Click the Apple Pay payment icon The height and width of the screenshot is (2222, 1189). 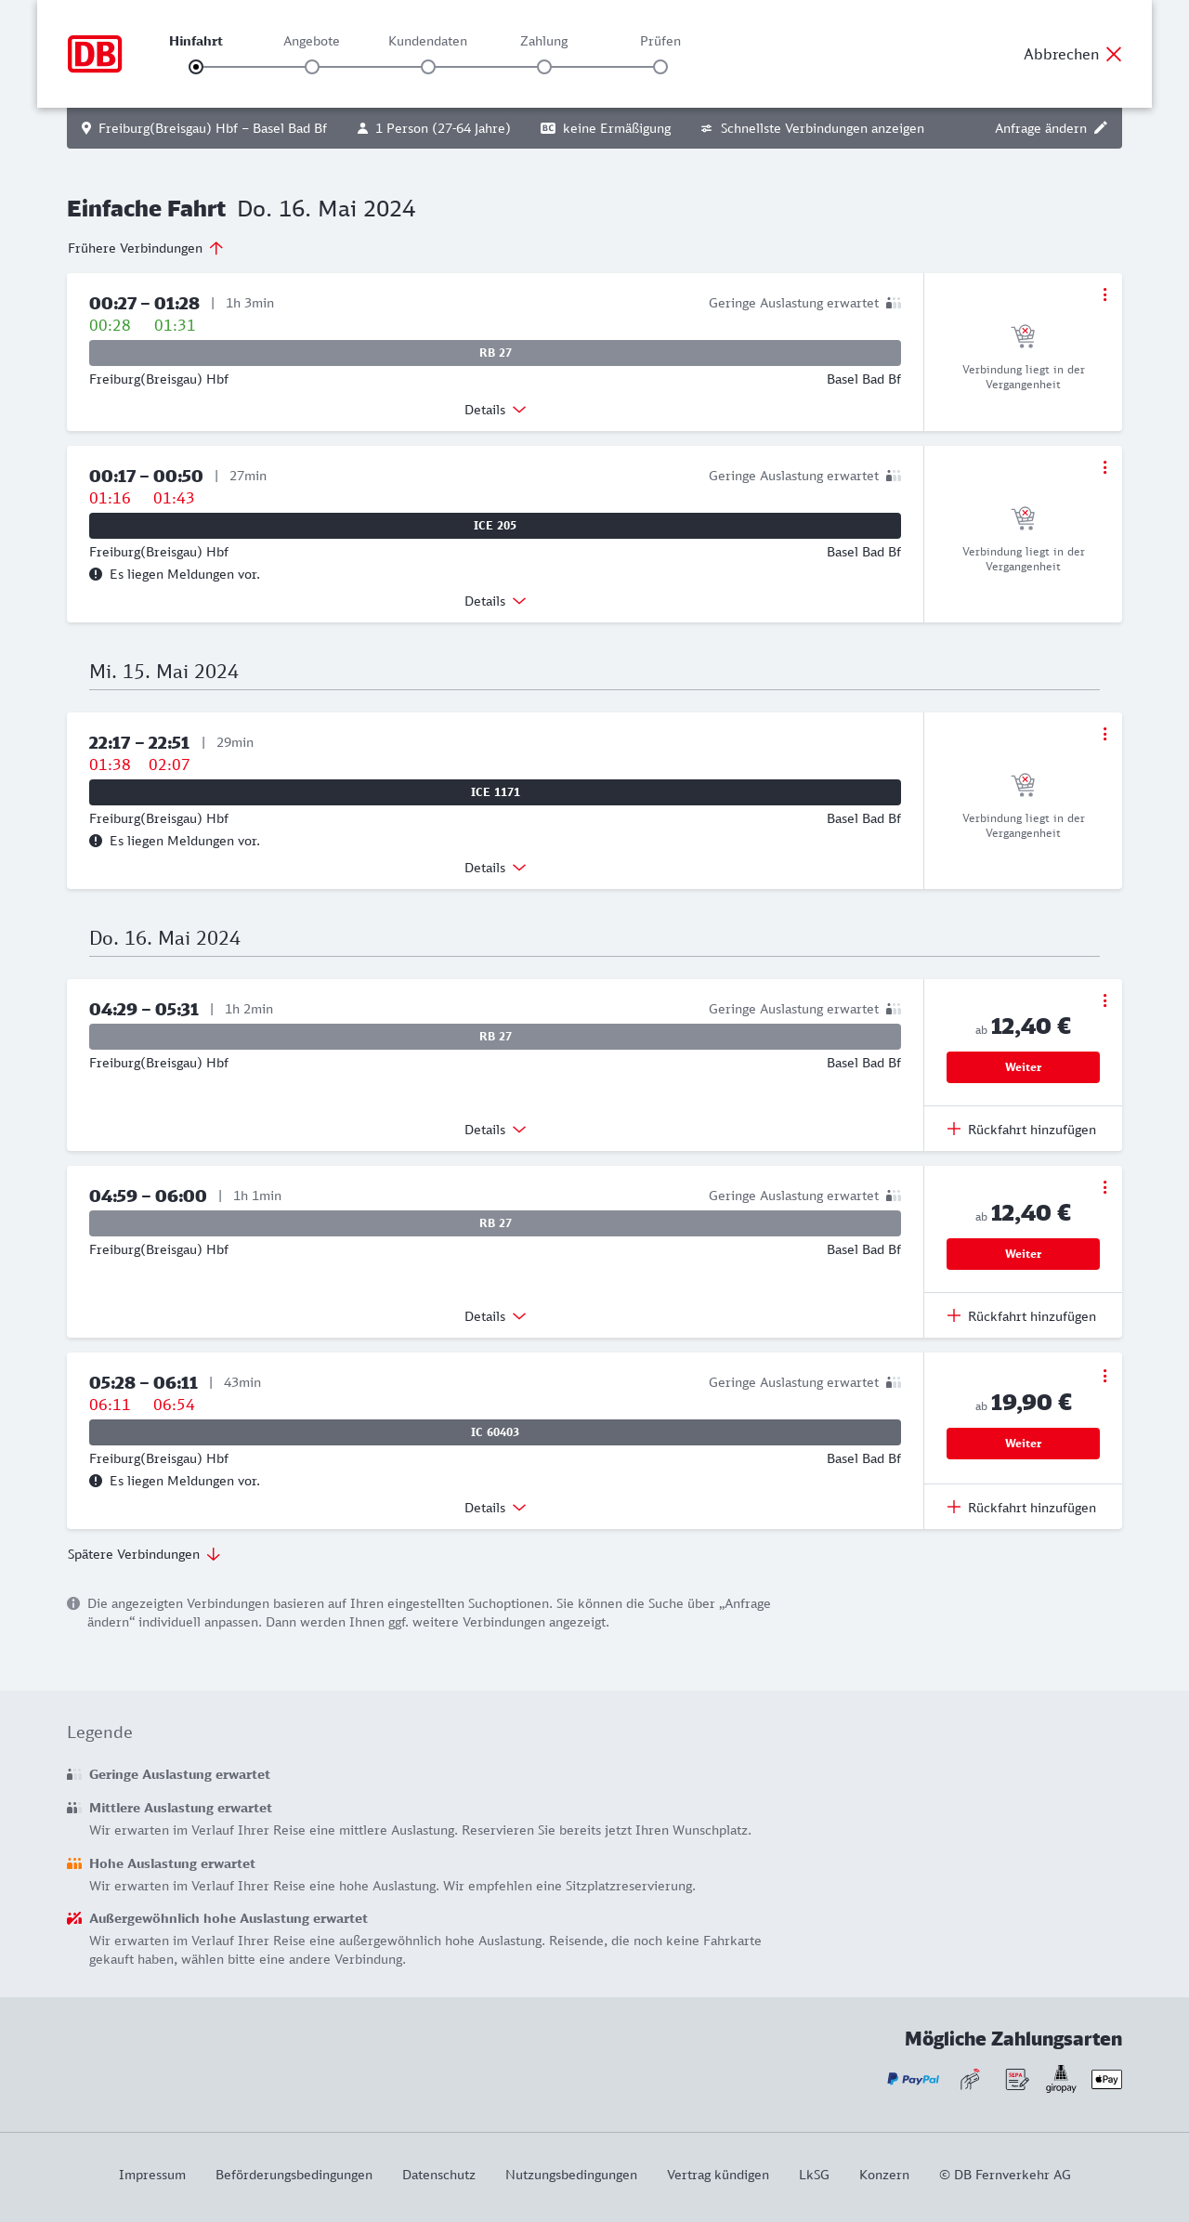[x=1106, y=2079]
